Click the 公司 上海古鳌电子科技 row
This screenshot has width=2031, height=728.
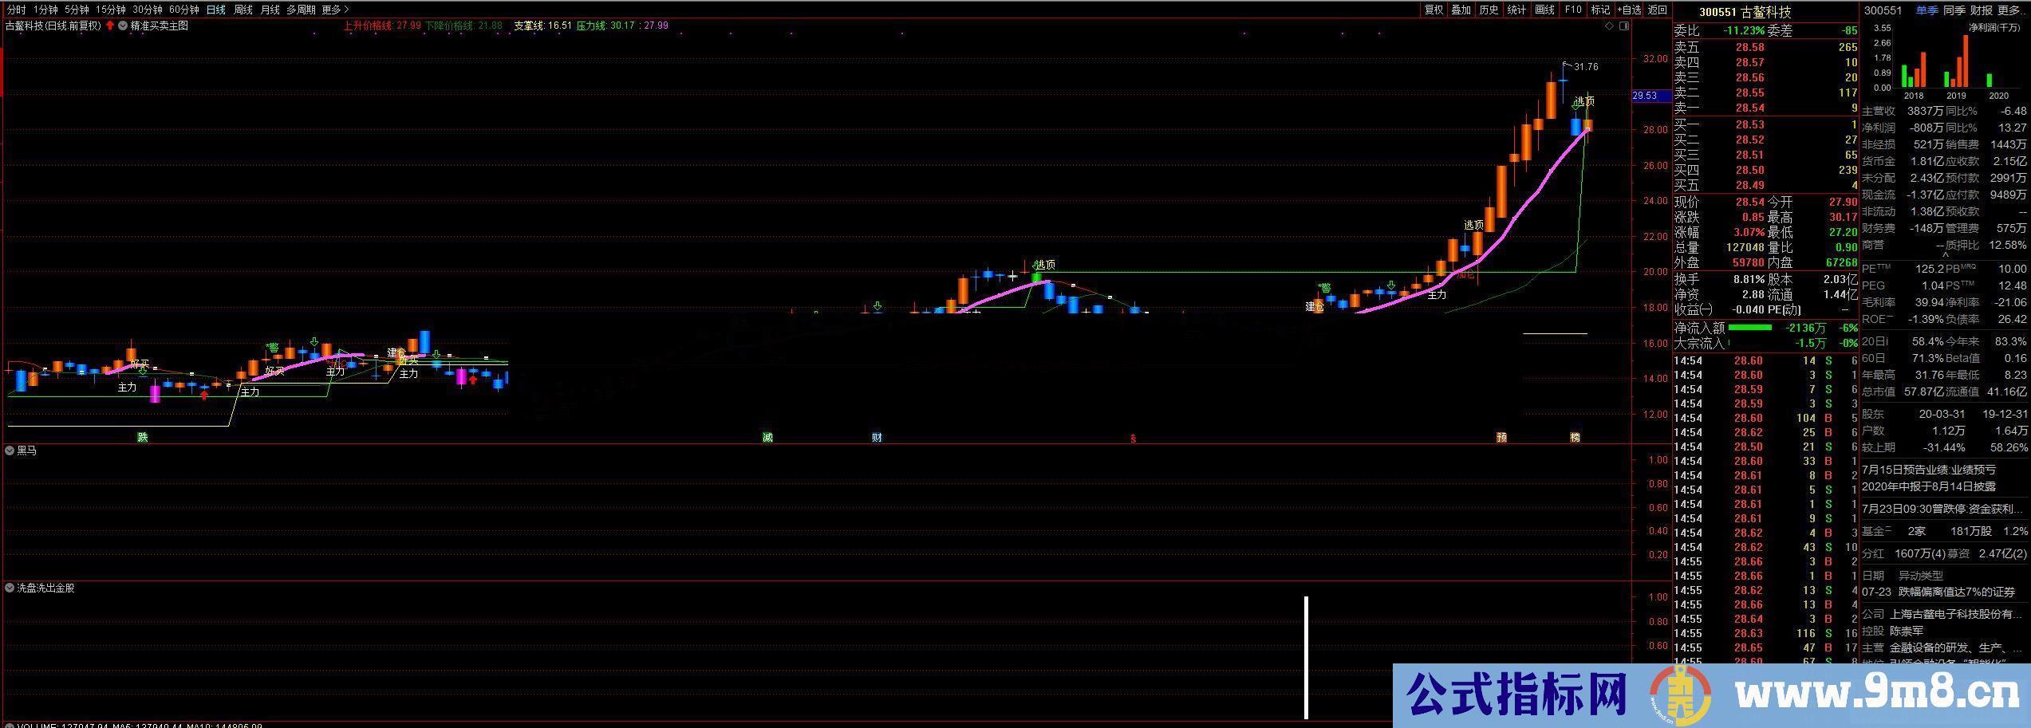click(1943, 614)
